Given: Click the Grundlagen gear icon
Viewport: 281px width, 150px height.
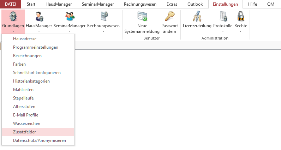Looking at the screenshot, I should tap(13, 17).
